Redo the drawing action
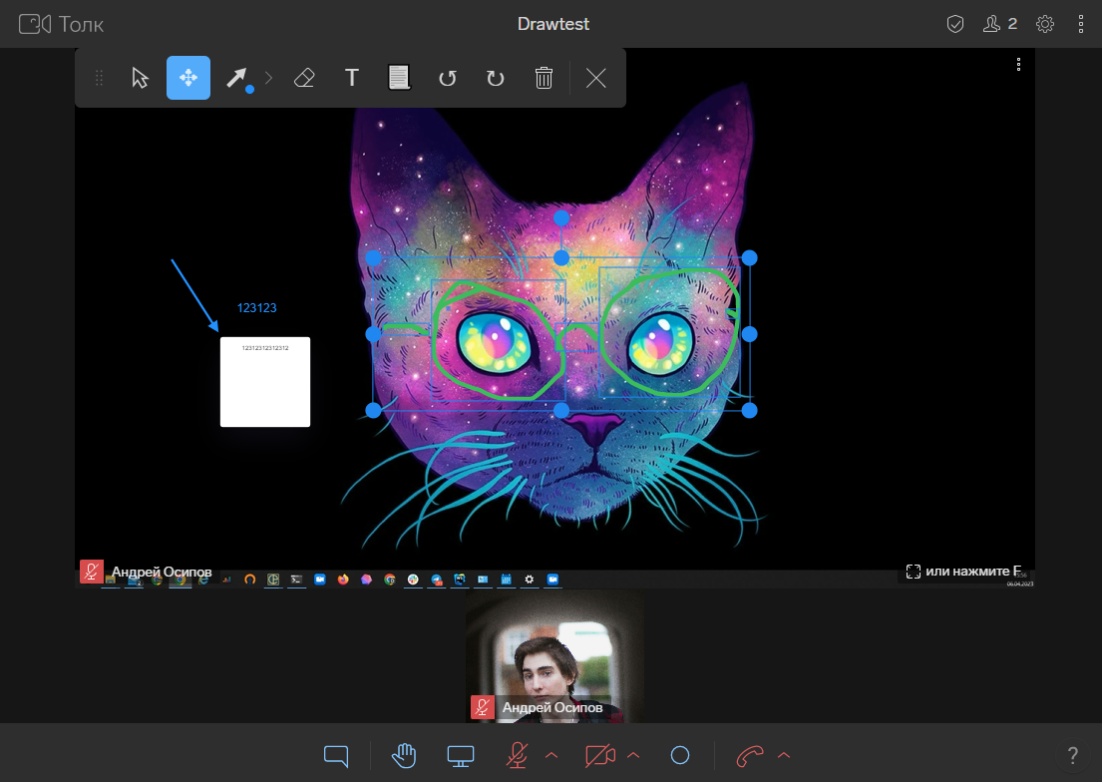 point(496,78)
